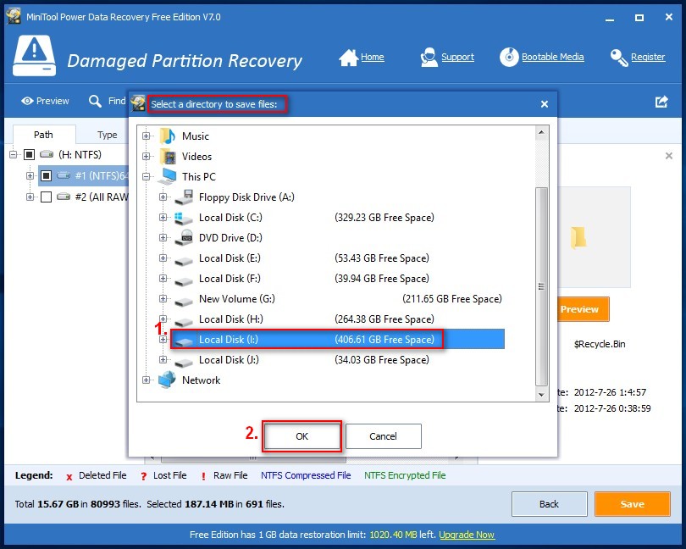Expand the Local Disk (E:) node
This screenshot has width=686, height=549.
[x=163, y=258]
